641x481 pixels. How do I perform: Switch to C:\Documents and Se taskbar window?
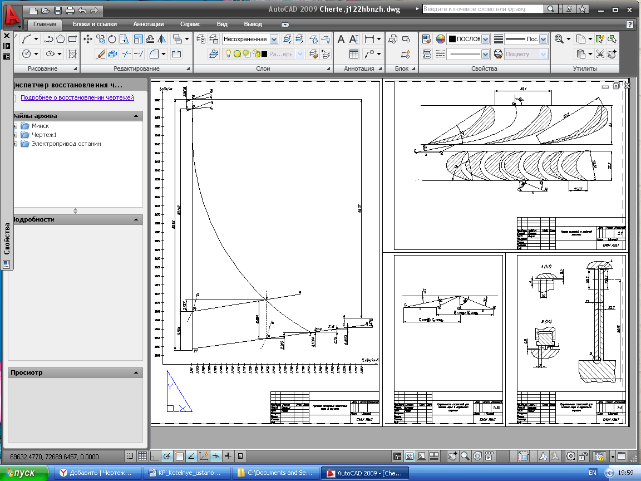click(x=277, y=473)
